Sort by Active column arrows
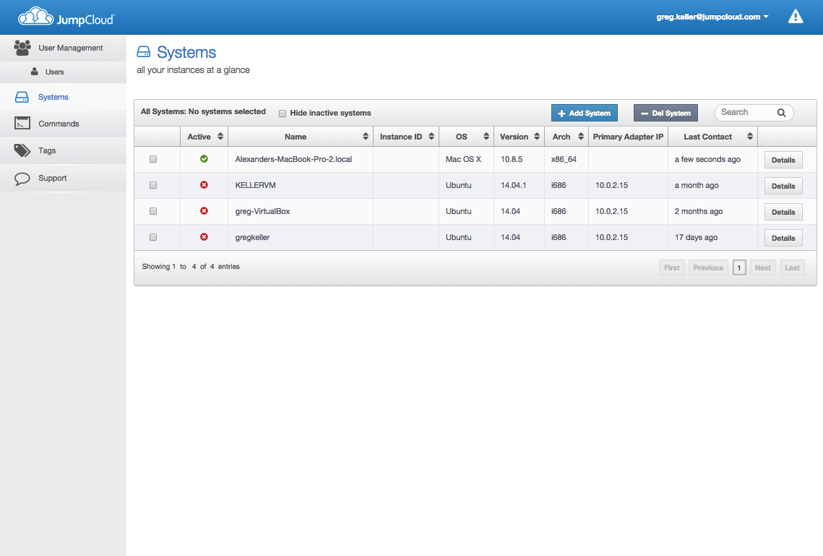 tap(220, 137)
